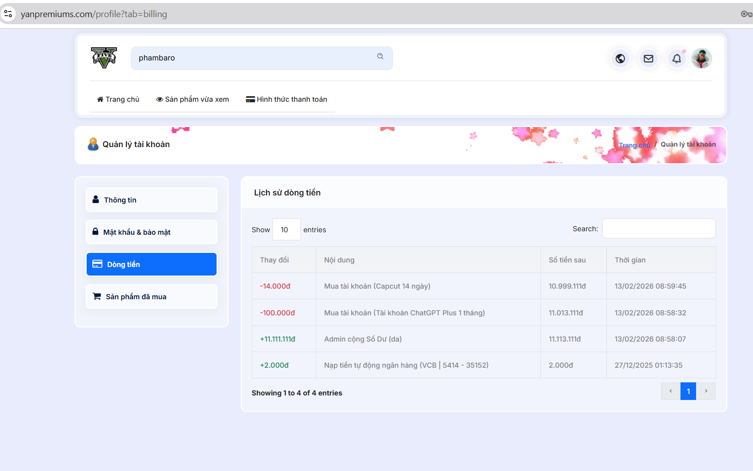Viewport: 753px width, 471px height.
Task: Click Showing 1 to 4 of 4 entries text
Action: 297,393
